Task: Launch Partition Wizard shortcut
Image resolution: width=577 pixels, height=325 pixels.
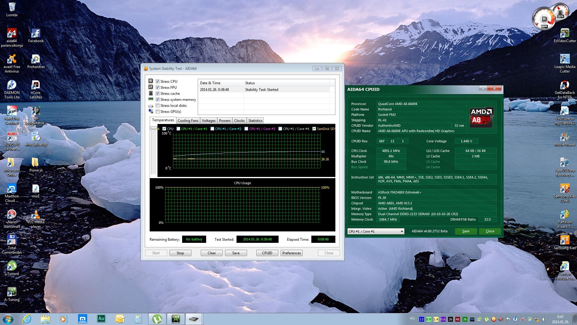Action: click(565, 218)
